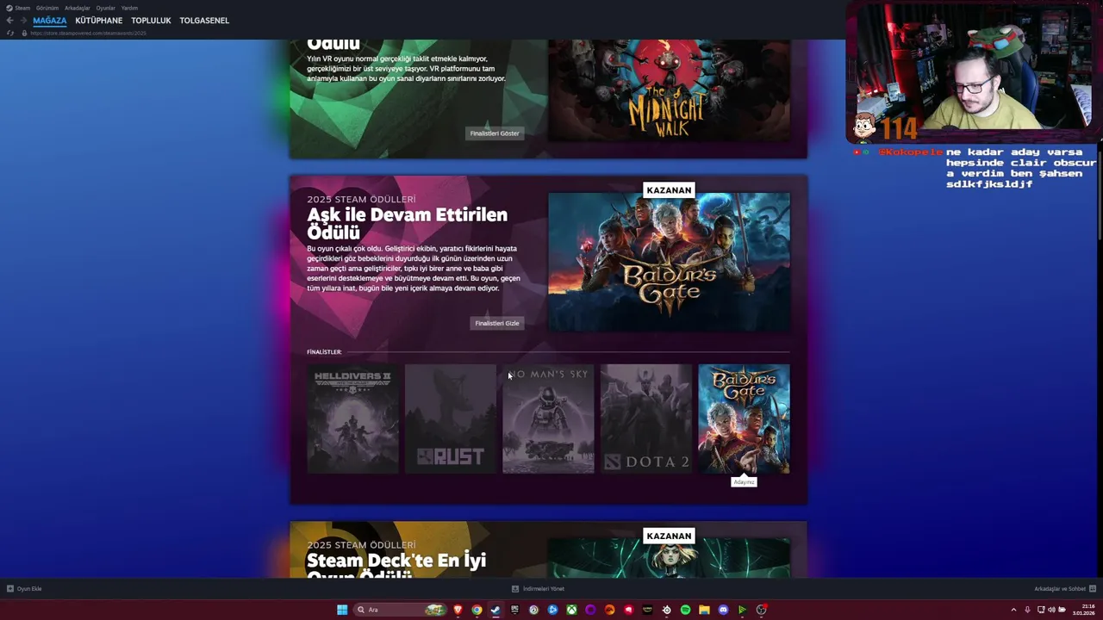Open the Steam menu
Screen dimensions: 1103x620
pyautogui.click(x=22, y=8)
